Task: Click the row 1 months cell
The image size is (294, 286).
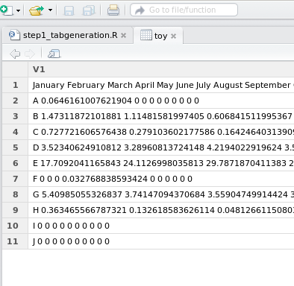Action: click(x=161, y=85)
